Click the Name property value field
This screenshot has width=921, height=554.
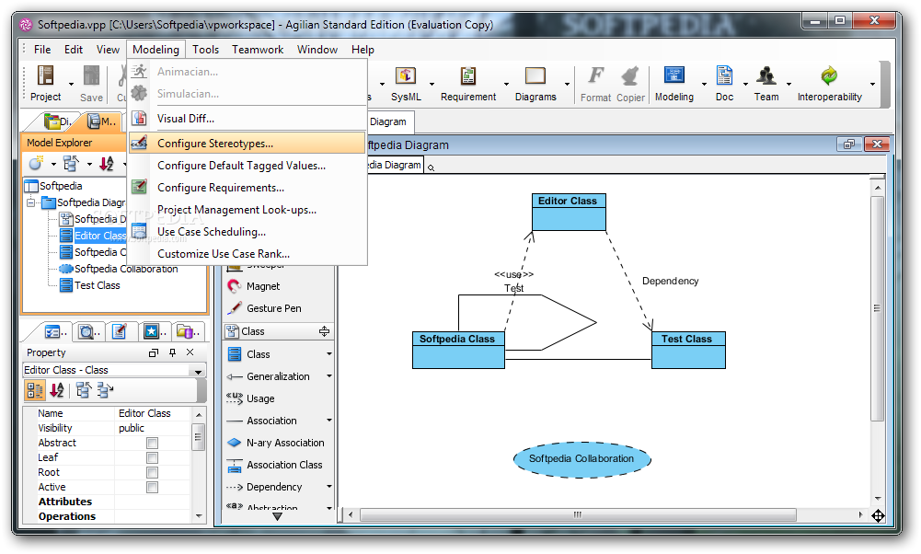(x=153, y=413)
